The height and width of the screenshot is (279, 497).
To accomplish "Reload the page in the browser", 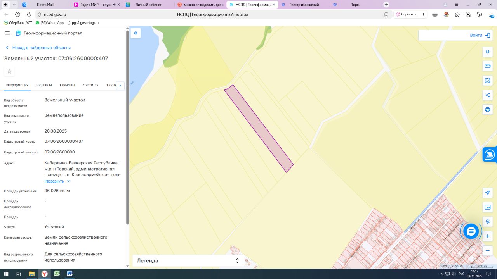I will pos(29,14).
